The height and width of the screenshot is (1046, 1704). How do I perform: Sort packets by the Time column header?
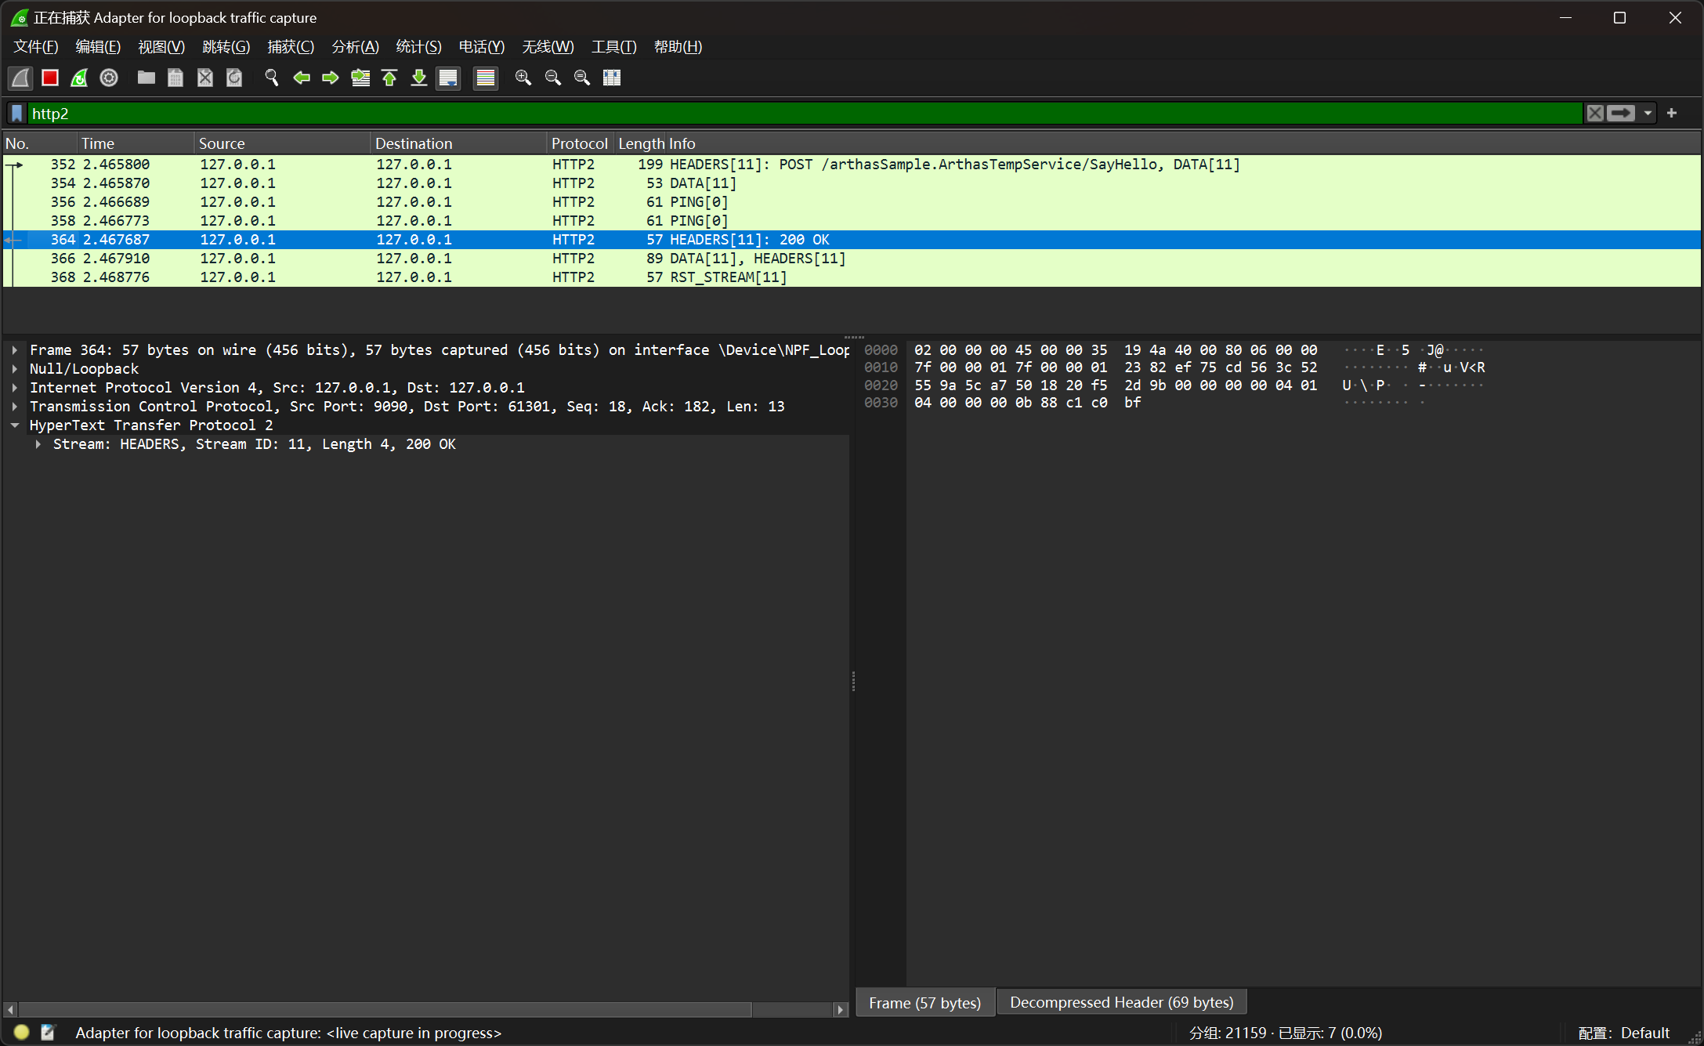(x=136, y=143)
